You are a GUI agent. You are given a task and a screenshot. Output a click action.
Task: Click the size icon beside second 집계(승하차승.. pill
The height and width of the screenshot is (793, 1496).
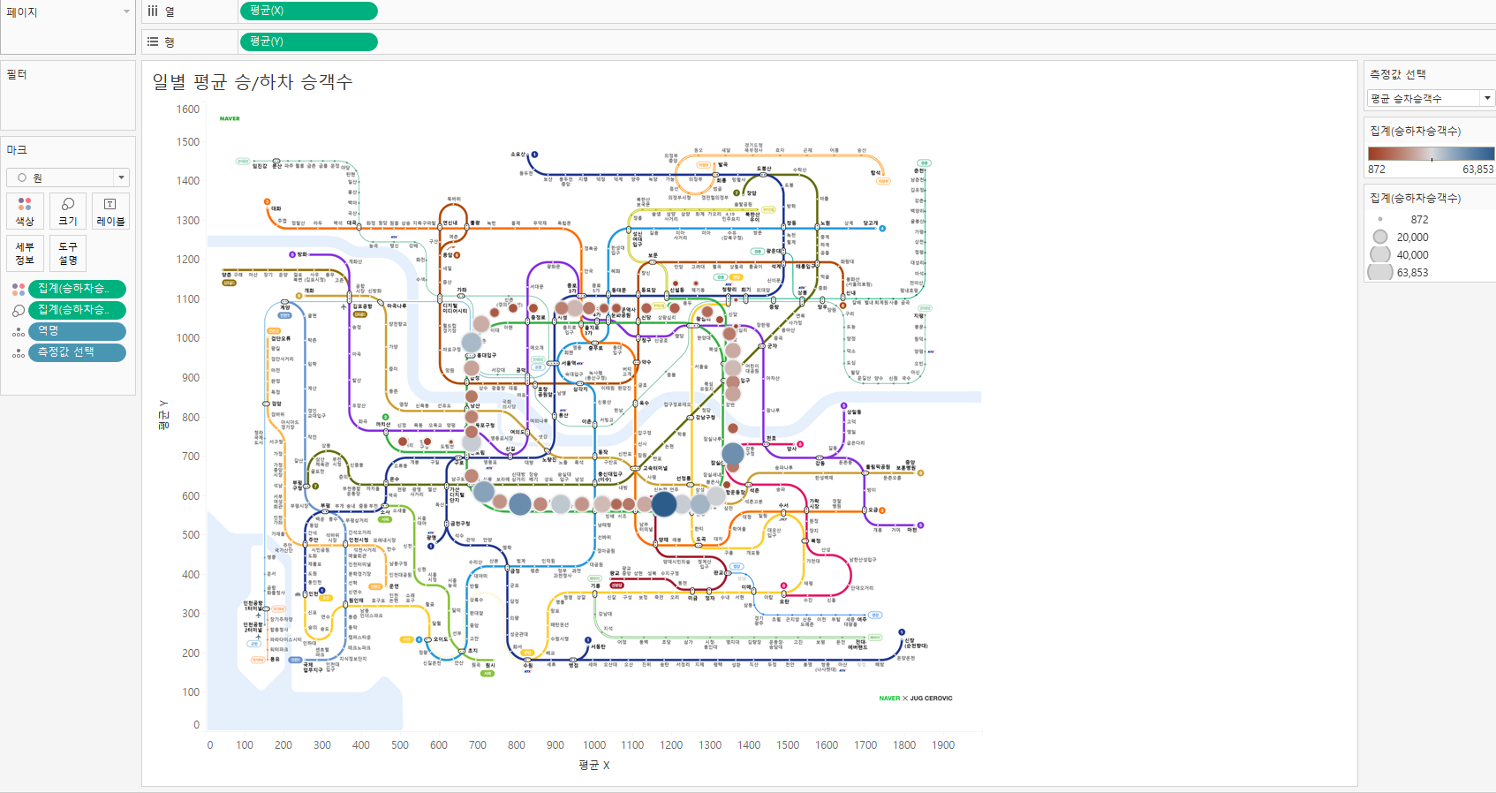click(x=19, y=311)
